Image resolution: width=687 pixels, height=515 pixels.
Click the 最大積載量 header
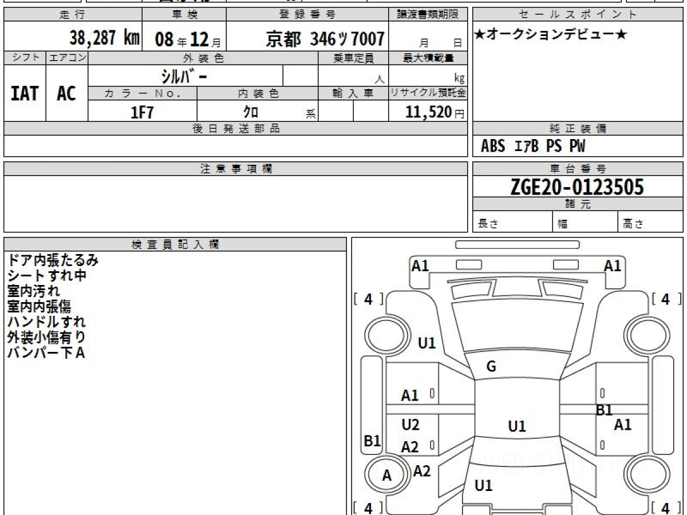[x=428, y=58]
